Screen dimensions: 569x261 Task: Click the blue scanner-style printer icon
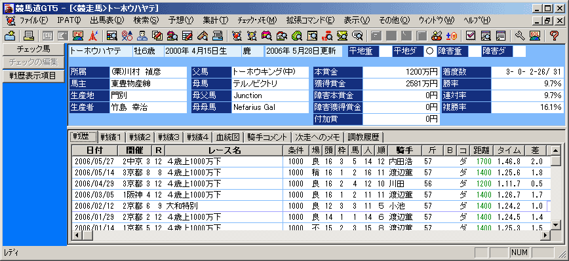click(x=218, y=35)
